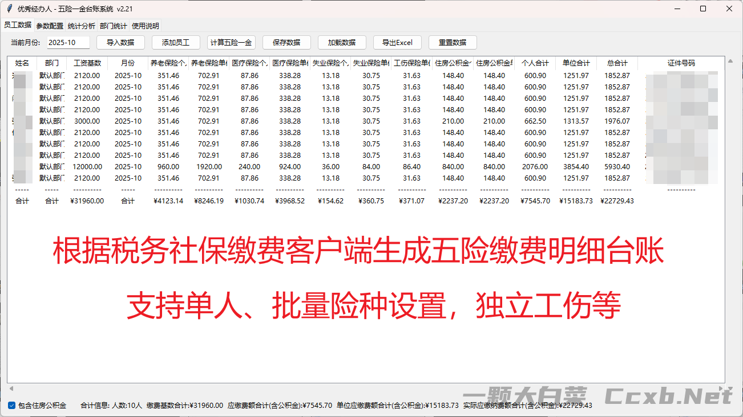Viewport: 743px width, 417px height.
Task: Toggle the 包含住房公积金 checkbox
Action: pyautogui.click(x=11, y=406)
